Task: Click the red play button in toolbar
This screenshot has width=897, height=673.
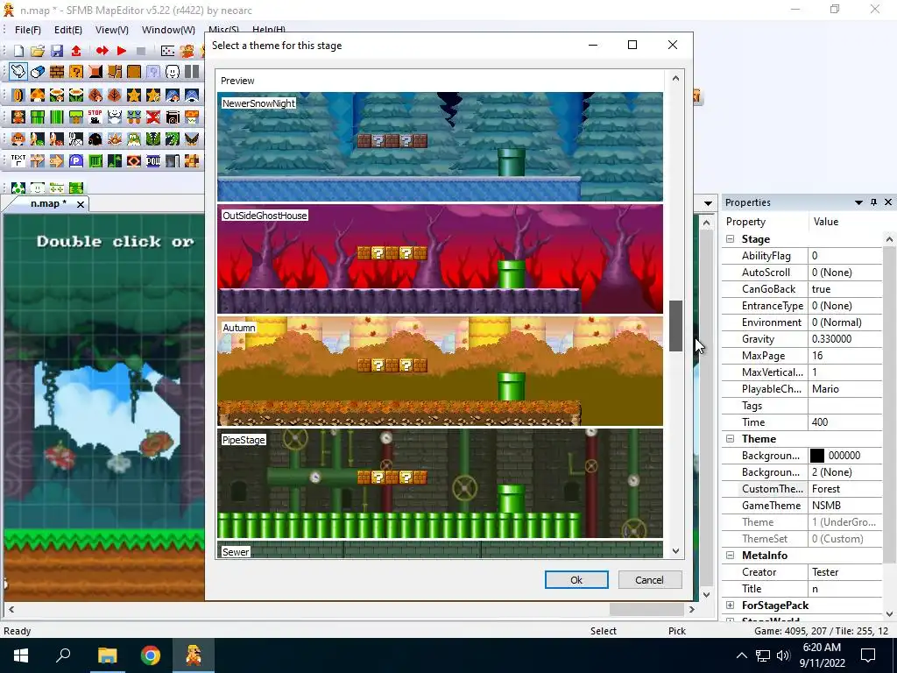Action: 121,51
